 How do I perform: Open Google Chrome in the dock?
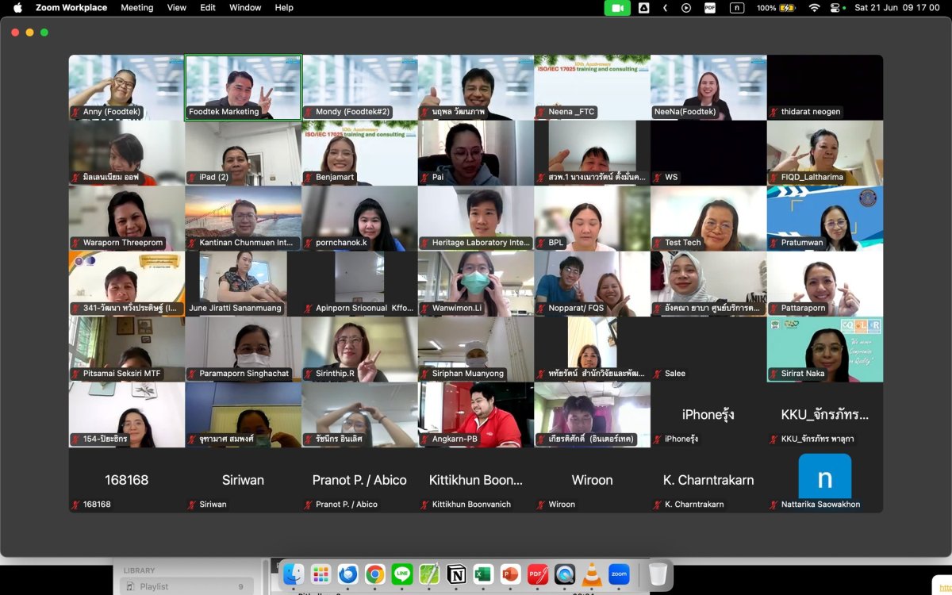tap(375, 574)
